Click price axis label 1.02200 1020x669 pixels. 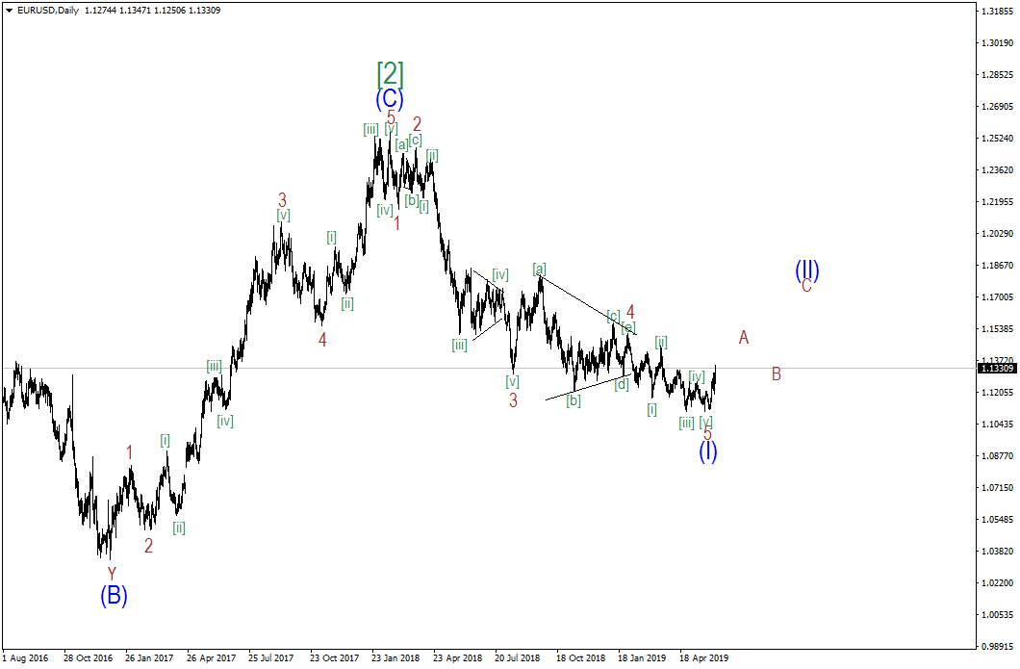tap(997, 583)
